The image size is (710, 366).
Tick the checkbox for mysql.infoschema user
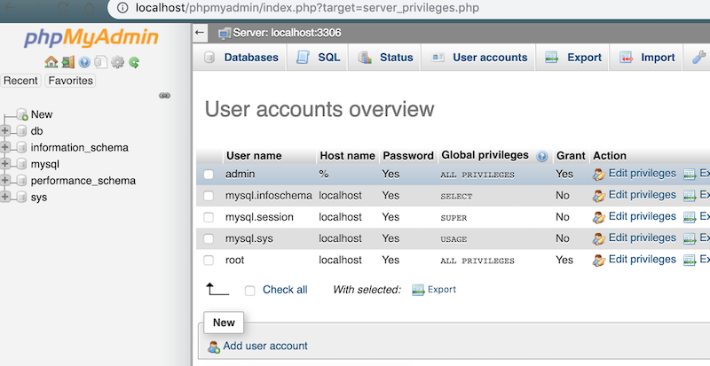click(209, 196)
